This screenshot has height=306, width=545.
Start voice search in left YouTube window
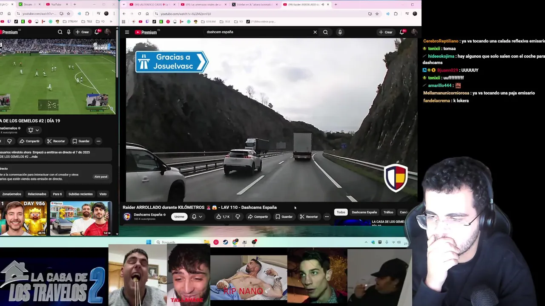(x=69, y=32)
